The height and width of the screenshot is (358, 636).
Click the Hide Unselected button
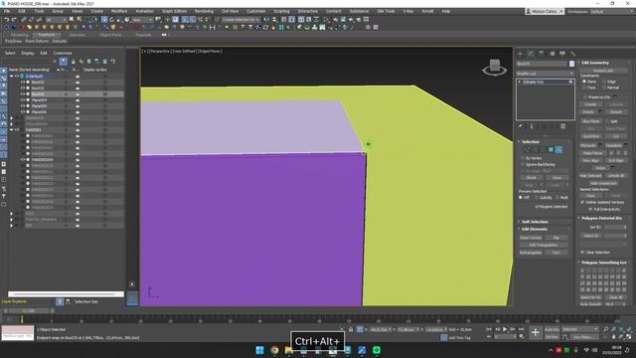pyautogui.click(x=603, y=183)
